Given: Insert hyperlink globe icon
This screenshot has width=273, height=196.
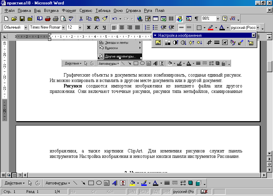Looking at the screenshot, I should pyautogui.click(x=140, y=19).
